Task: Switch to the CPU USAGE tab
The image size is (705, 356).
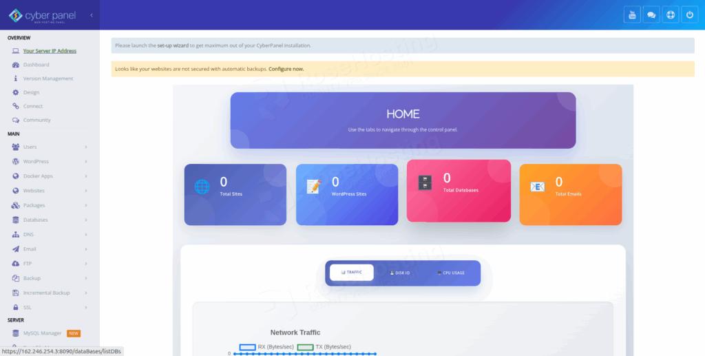Action: point(451,273)
